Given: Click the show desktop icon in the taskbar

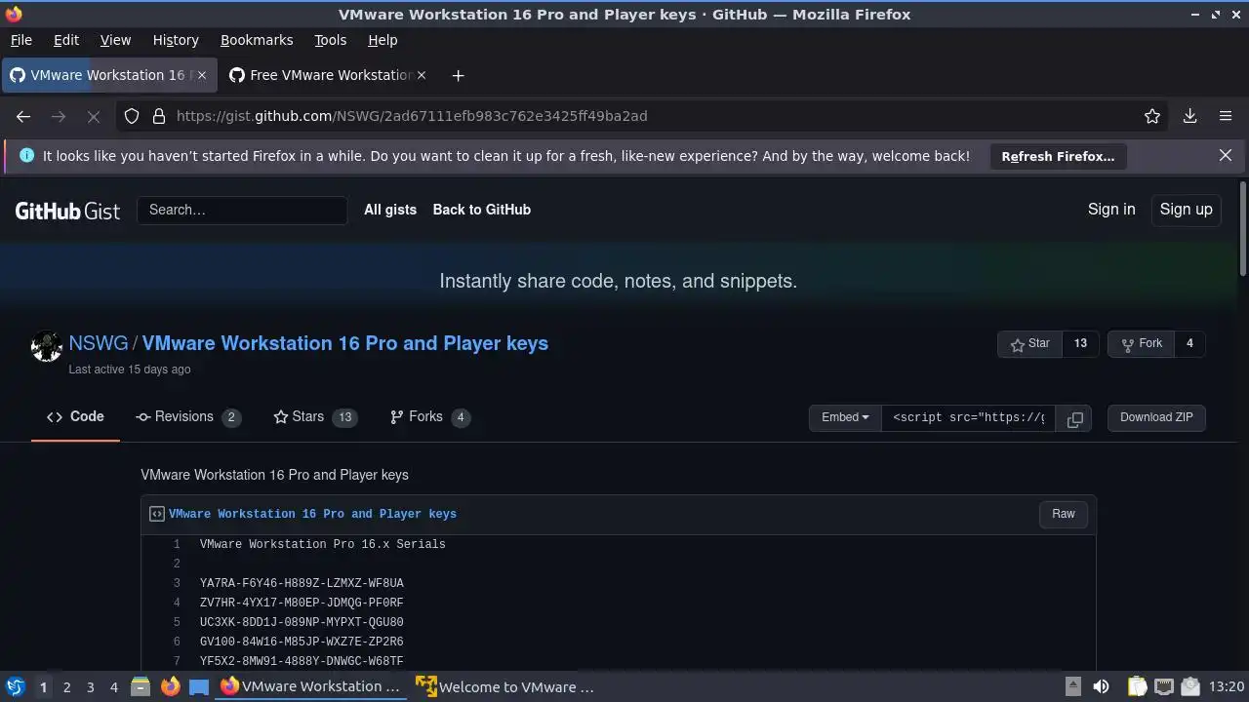Looking at the screenshot, I should [x=199, y=687].
